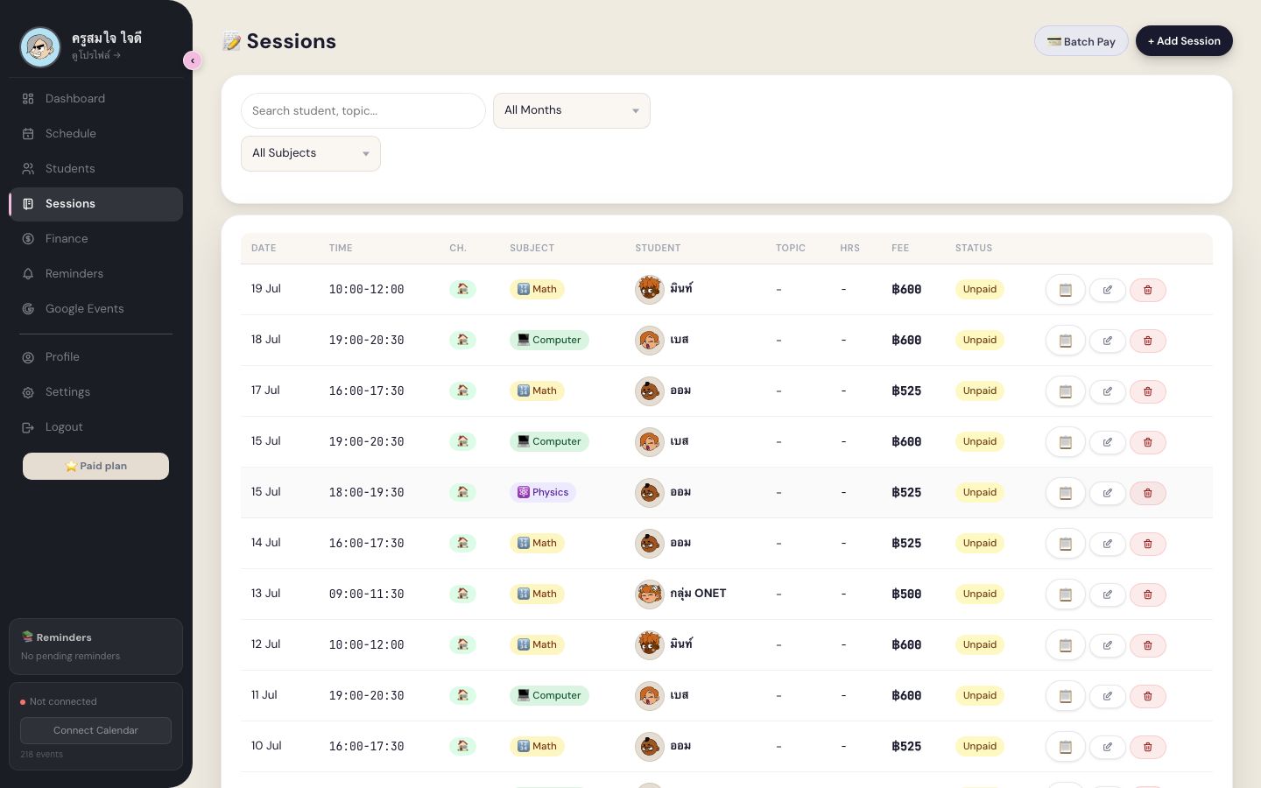The width and height of the screenshot is (1261, 788).
Task: Collapse the sidebar with the pink chevron
Action: (x=193, y=60)
